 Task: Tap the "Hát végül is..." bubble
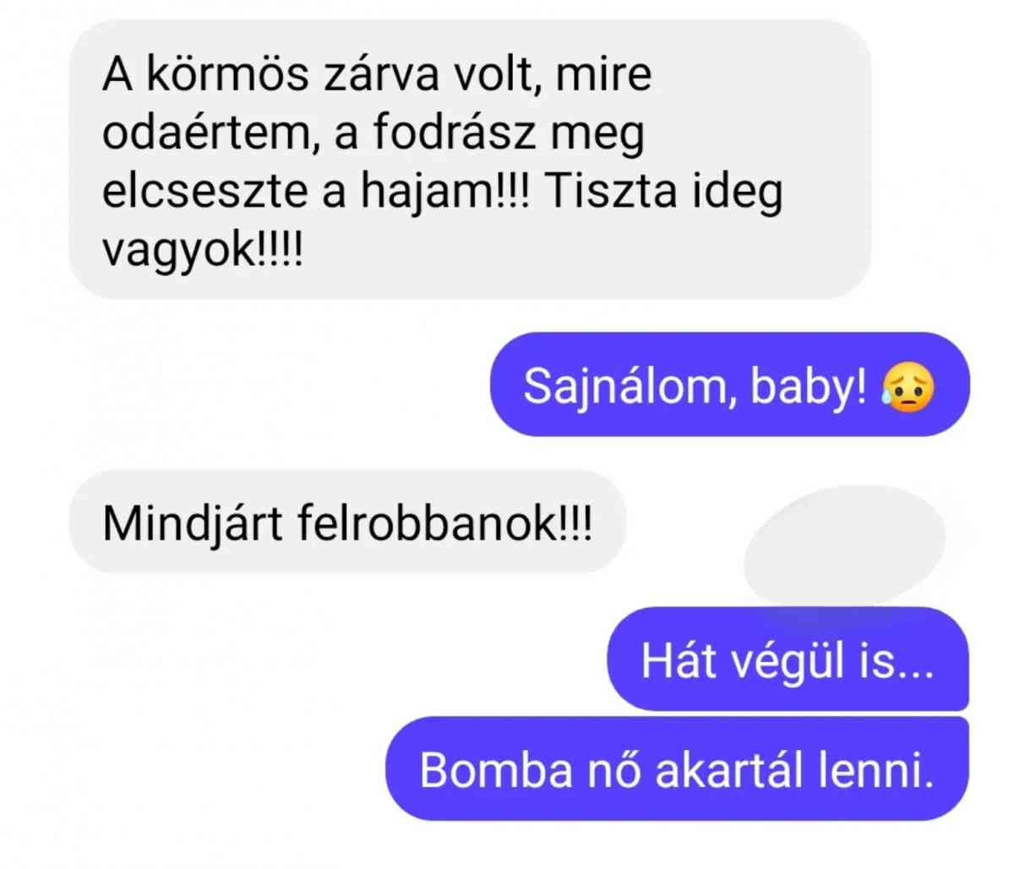pos(788,660)
